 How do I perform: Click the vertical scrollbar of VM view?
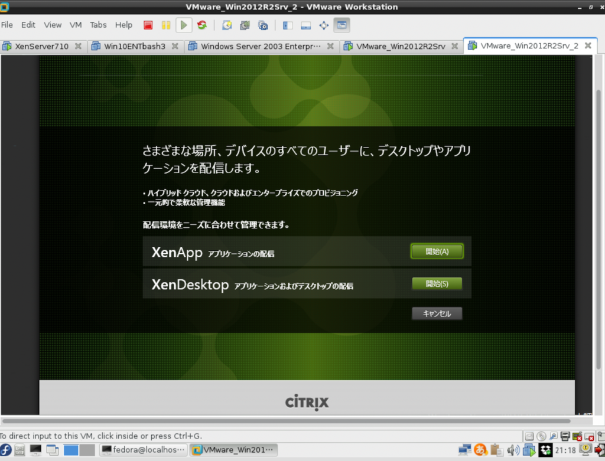(599, 230)
